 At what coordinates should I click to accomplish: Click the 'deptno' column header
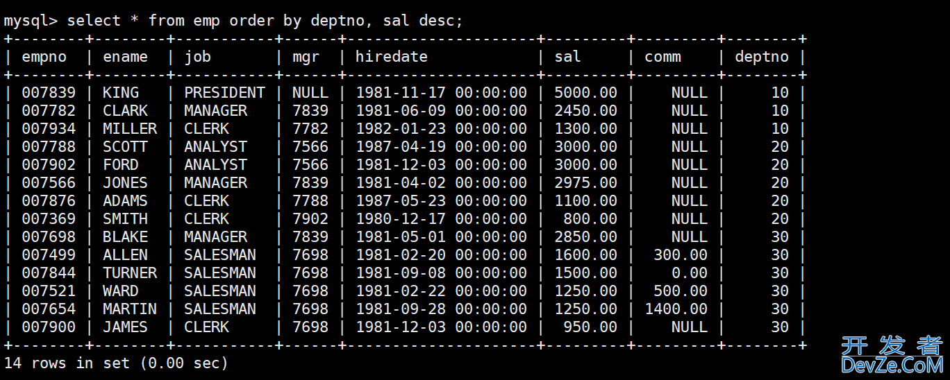click(x=761, y=57)
